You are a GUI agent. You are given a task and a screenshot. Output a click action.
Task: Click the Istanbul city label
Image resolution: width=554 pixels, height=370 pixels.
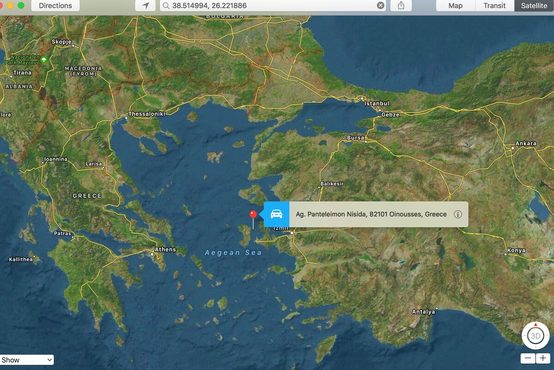click(x=377, y=103)
